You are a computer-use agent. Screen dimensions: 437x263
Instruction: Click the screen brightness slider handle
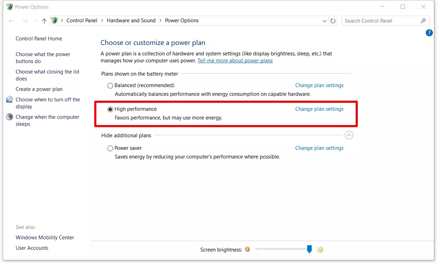[309, 249]
